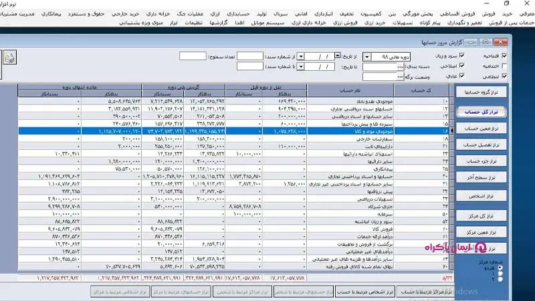Click the تراز تفصیل حساب button
The image size is (535, 301).
tap(481, 144)
